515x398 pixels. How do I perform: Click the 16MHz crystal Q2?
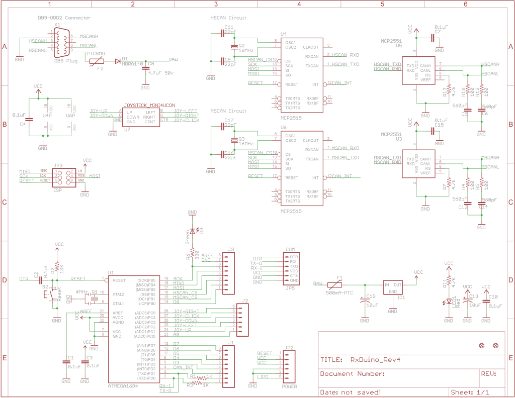[234, 48]
